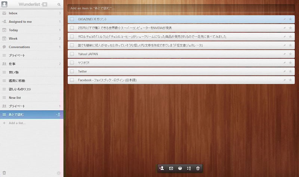This screenshot has height=177, width=299.
Task: Click Add a list... in sidebar
Action: (x=17, y=123)
